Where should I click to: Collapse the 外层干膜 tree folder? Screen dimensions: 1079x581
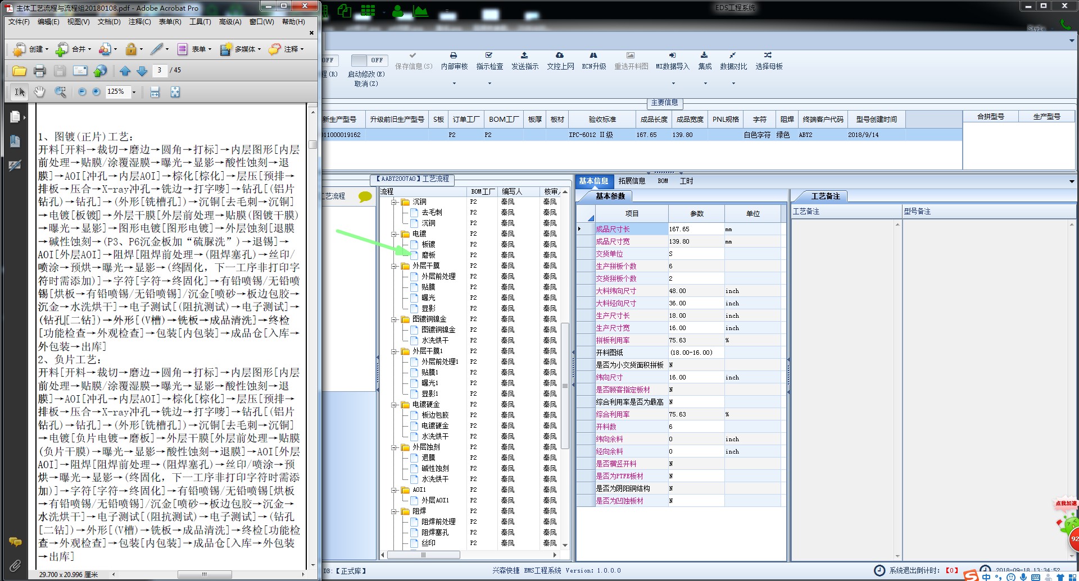tap(395, 266)
